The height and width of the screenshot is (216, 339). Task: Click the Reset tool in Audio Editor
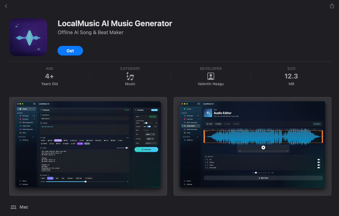tap(218, 124)
